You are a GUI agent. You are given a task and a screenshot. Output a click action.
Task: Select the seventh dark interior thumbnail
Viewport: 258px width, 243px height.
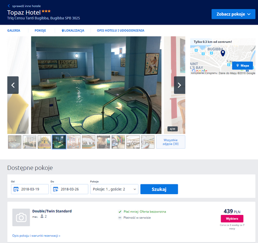click(103, 142)
